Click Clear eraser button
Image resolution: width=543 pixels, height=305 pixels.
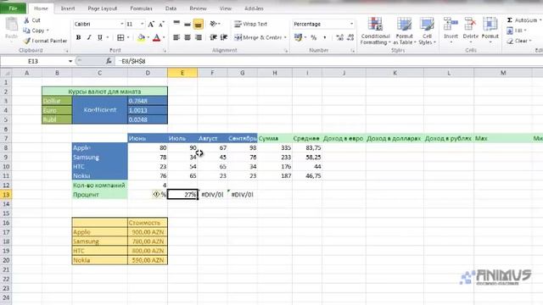pos(518,41)
